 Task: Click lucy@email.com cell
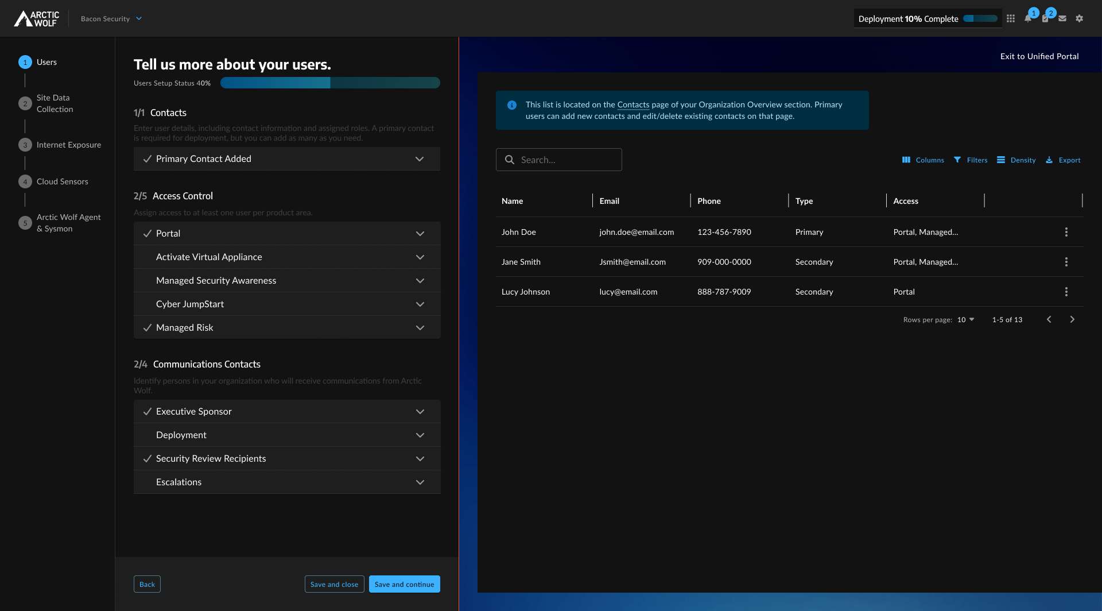628,292
